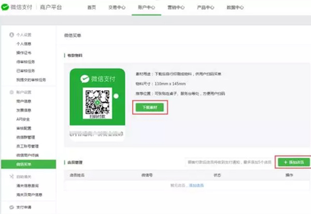Click the green 下载素材 button
The image size is (311, 214).
point(150,108)
